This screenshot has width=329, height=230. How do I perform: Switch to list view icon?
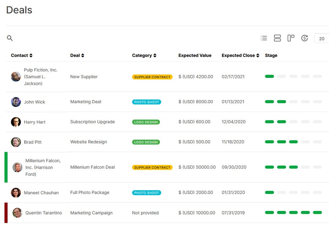264,38
